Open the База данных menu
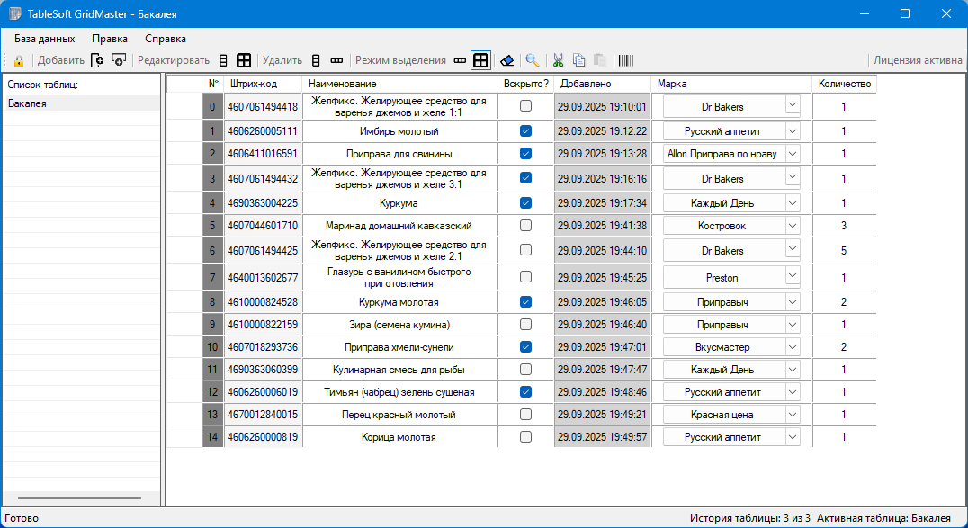This screenshot has width=968, height=528. pyautogui.click(x=44, y=39)
